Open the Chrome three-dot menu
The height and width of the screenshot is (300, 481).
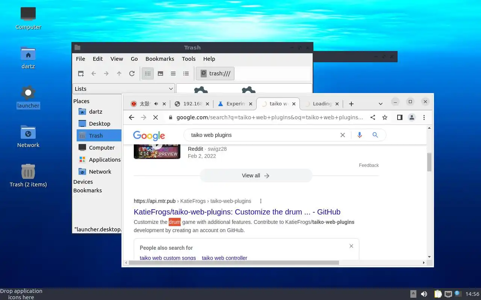(424, 117)
